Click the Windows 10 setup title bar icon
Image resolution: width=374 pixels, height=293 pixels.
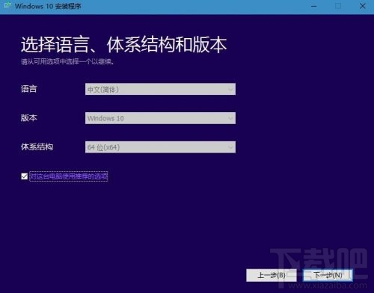(x=7, y=5)
